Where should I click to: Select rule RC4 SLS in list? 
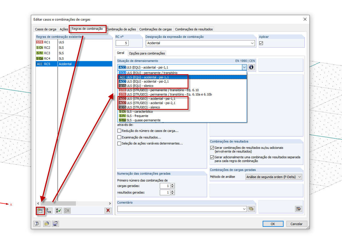click(74, 58)
